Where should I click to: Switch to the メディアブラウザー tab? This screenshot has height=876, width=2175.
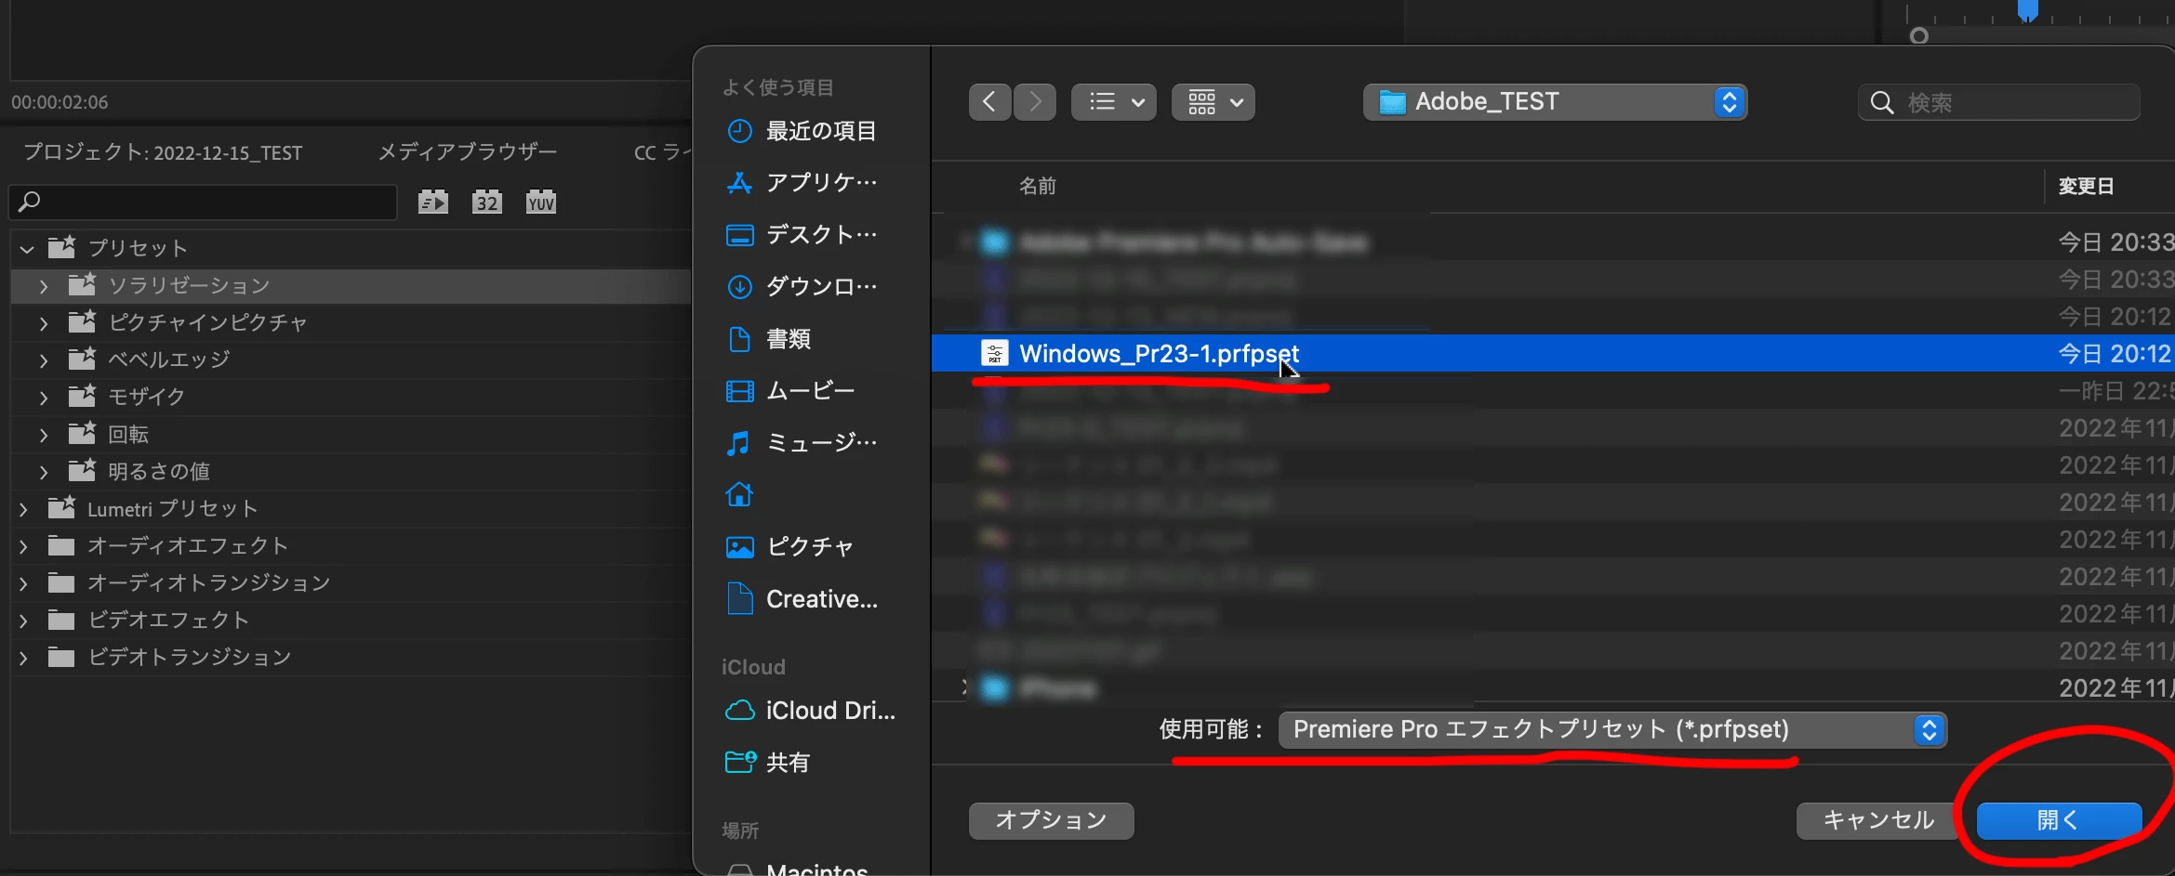[x=468, y=151]
